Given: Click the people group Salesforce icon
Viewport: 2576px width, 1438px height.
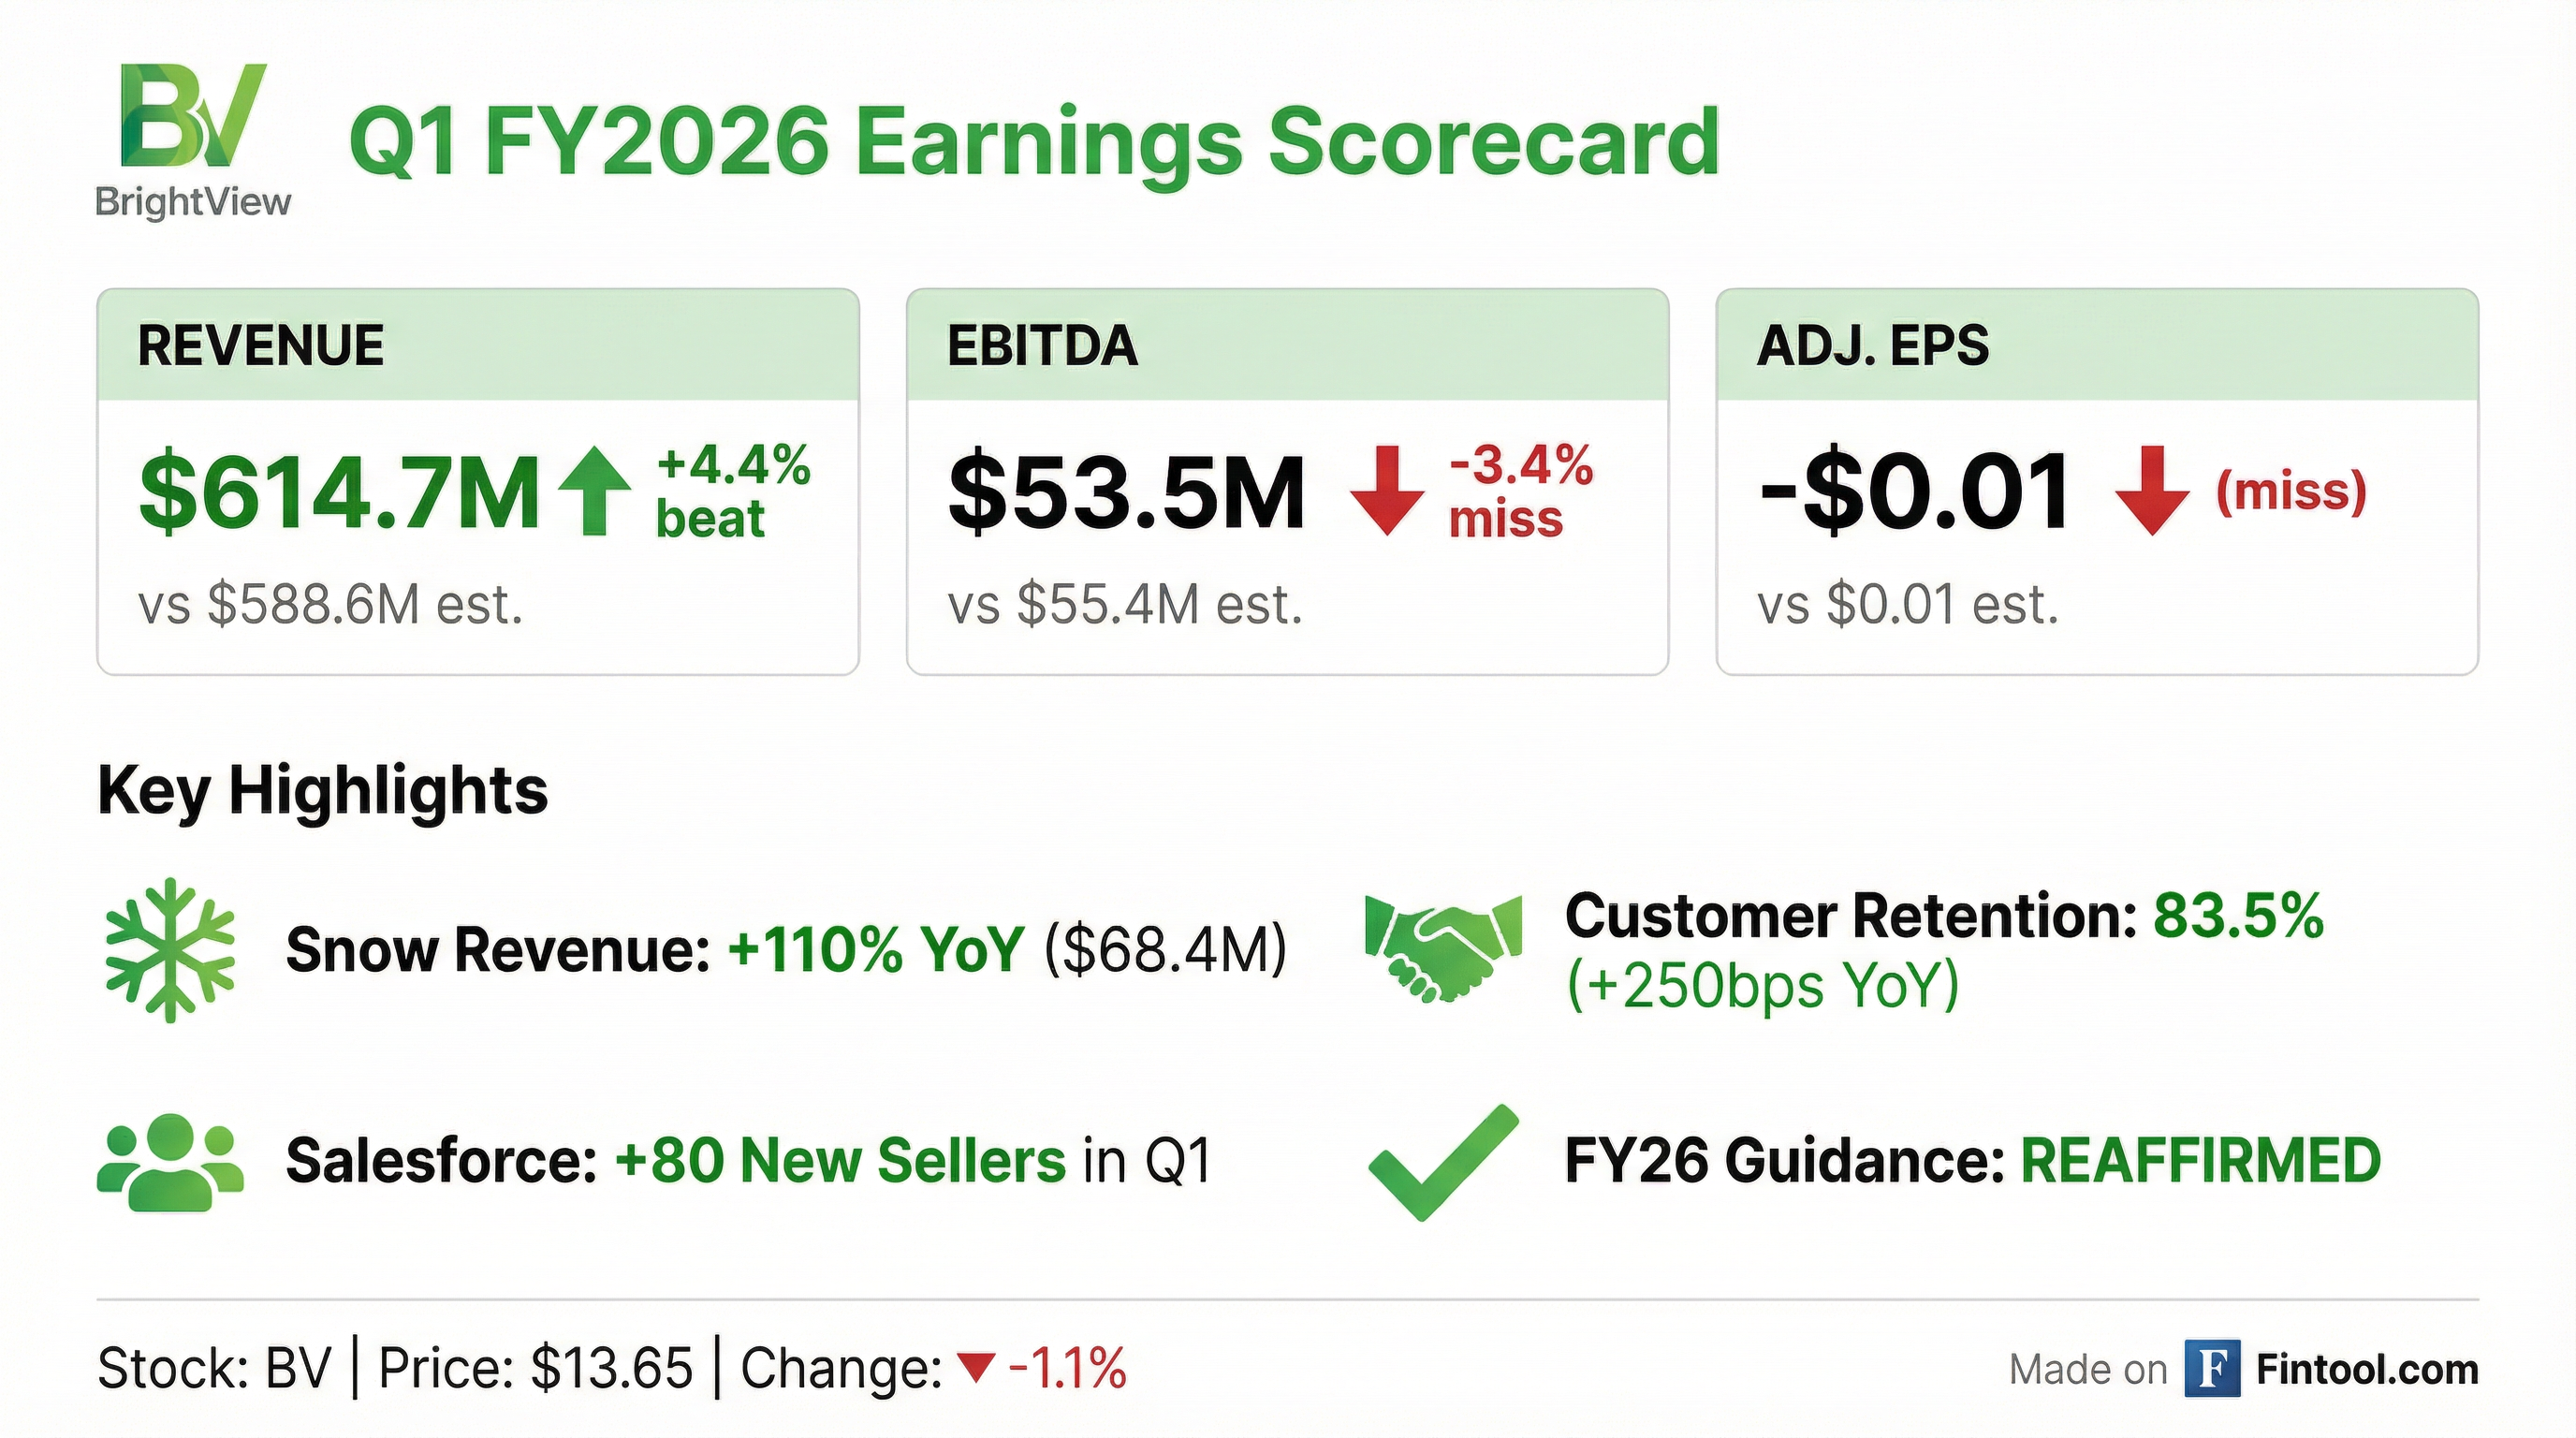Looking at the screenshot, I should 170,1162.
